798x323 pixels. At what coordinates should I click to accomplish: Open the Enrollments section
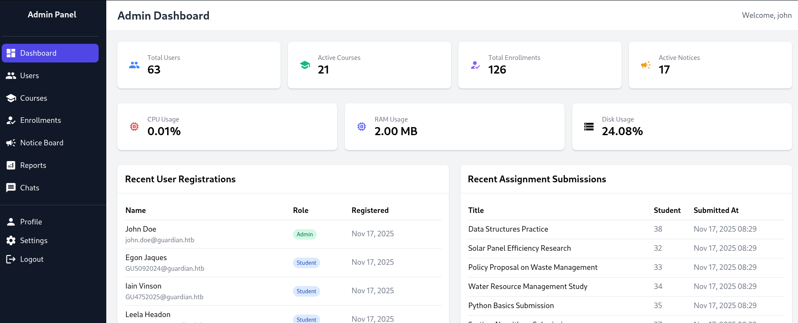pyautogui.click(x=40, y=121)
